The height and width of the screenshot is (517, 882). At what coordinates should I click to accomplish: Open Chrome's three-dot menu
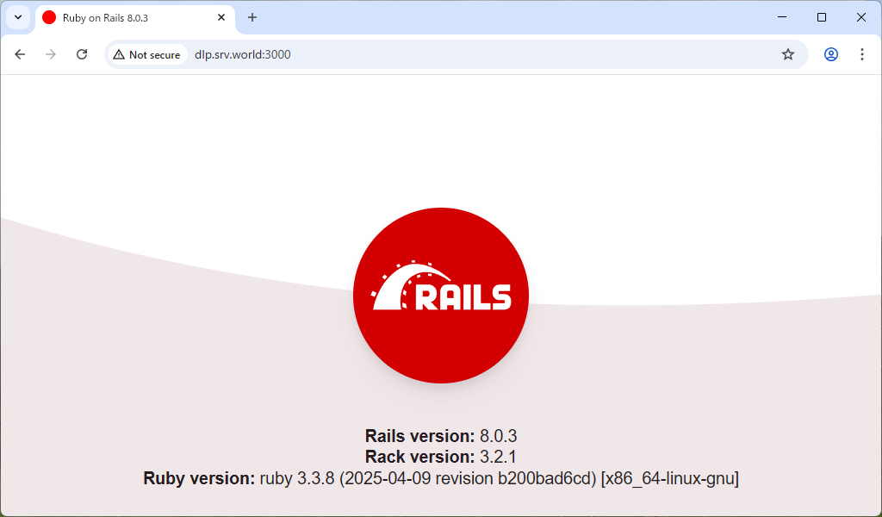(x=862, y=54)
